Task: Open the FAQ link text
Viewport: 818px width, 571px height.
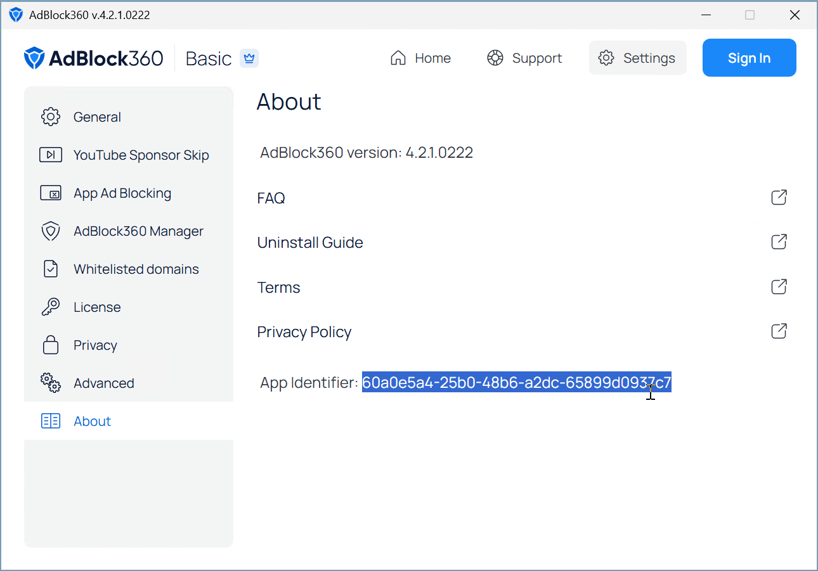Action: [x=271, y=198]
